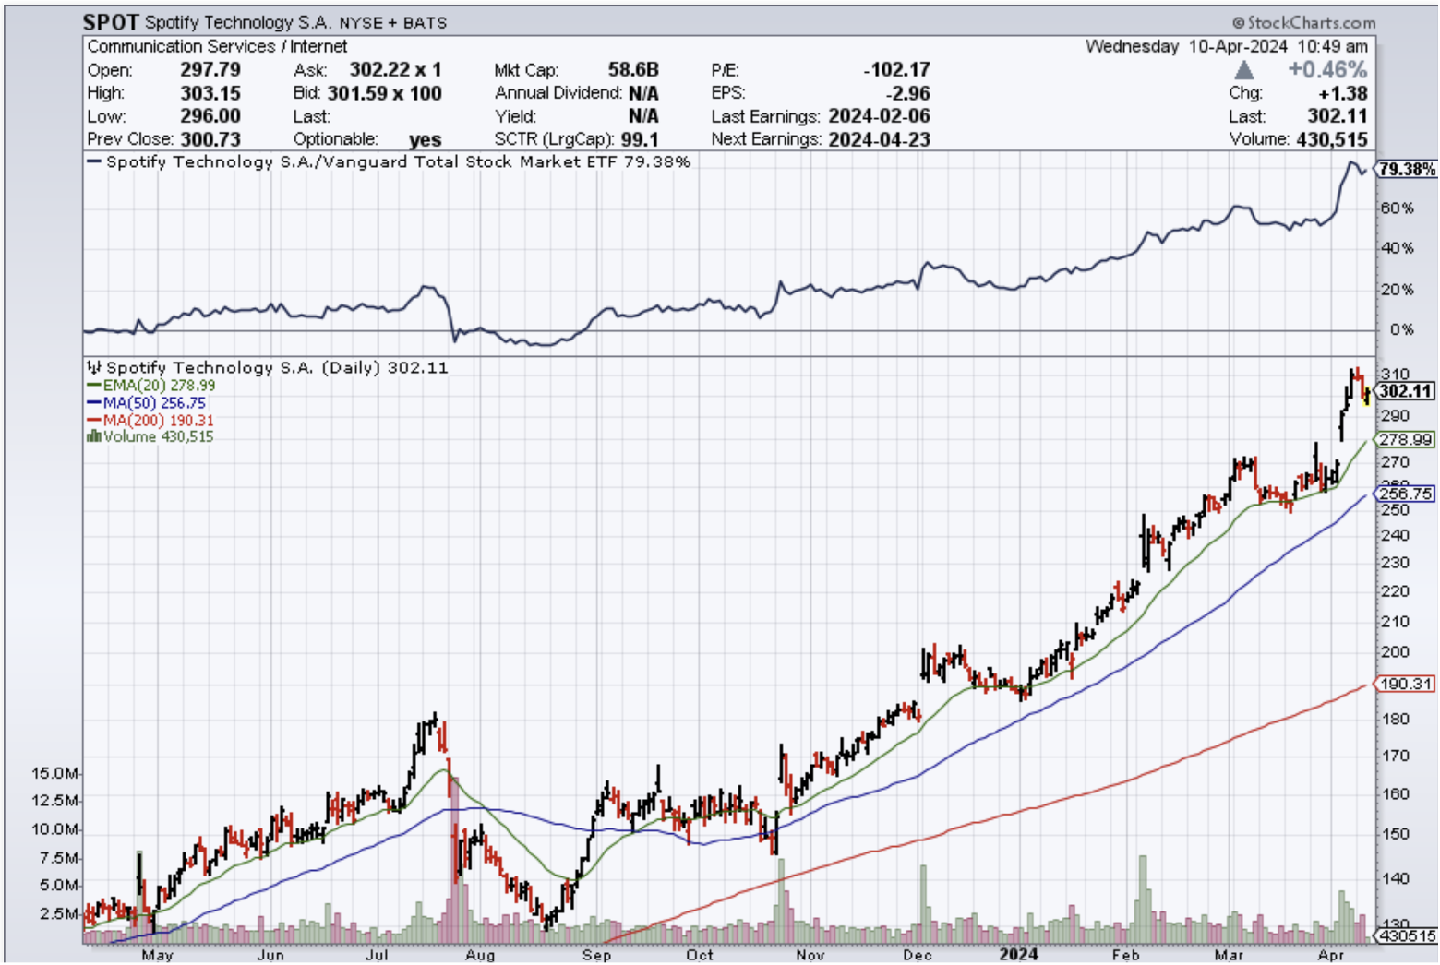Click the Aug month label on time axis

pos(480,955)
